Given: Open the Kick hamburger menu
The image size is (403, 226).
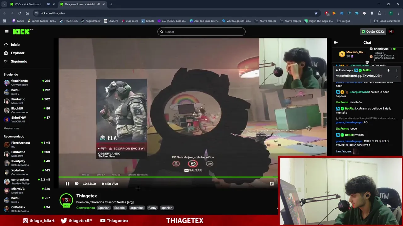Looking at the screenshot, I should click(7, 32).
